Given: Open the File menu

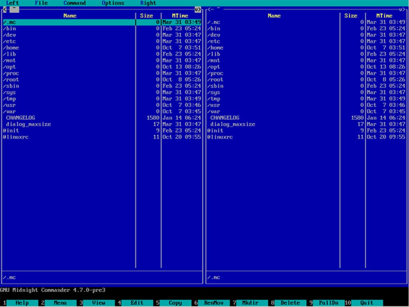Looking at the screenshot, I should [x=41, y=3].
